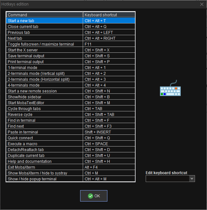The width and height of the screenshot is (207, 210).
Task: Select the 'Start the X server' command
Action: pyautogui.click(x=44, y=50)
